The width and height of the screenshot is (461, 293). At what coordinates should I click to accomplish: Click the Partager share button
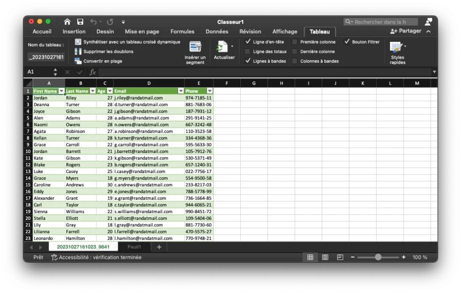(x=406, y=31)
